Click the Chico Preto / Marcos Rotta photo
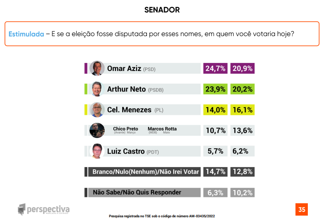324x219 pixels. 97,130
